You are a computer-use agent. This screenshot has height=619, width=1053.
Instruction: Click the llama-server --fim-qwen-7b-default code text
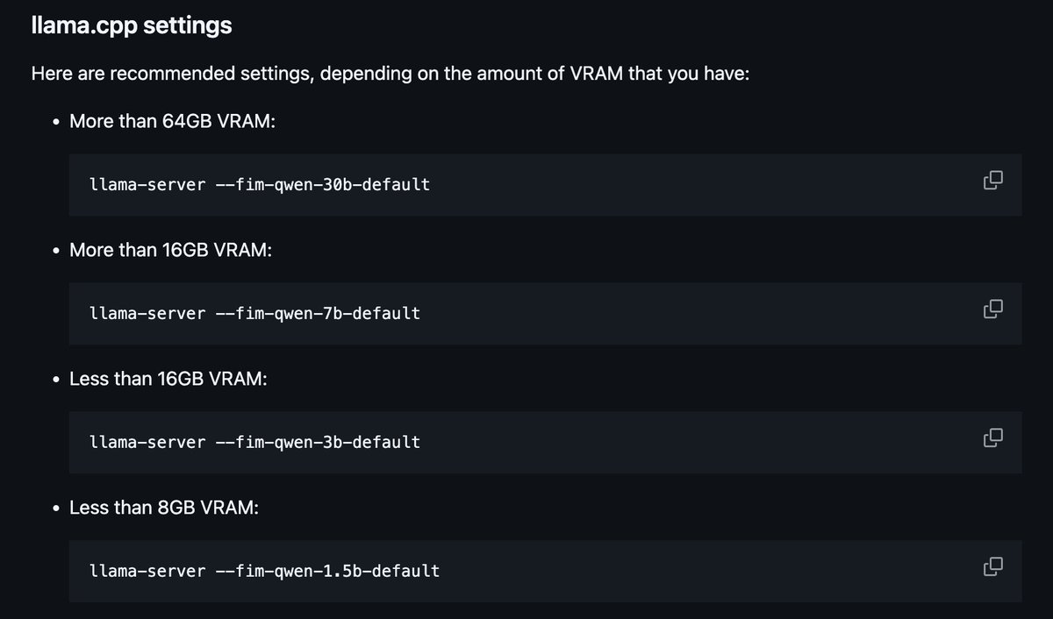coord(254,313)
